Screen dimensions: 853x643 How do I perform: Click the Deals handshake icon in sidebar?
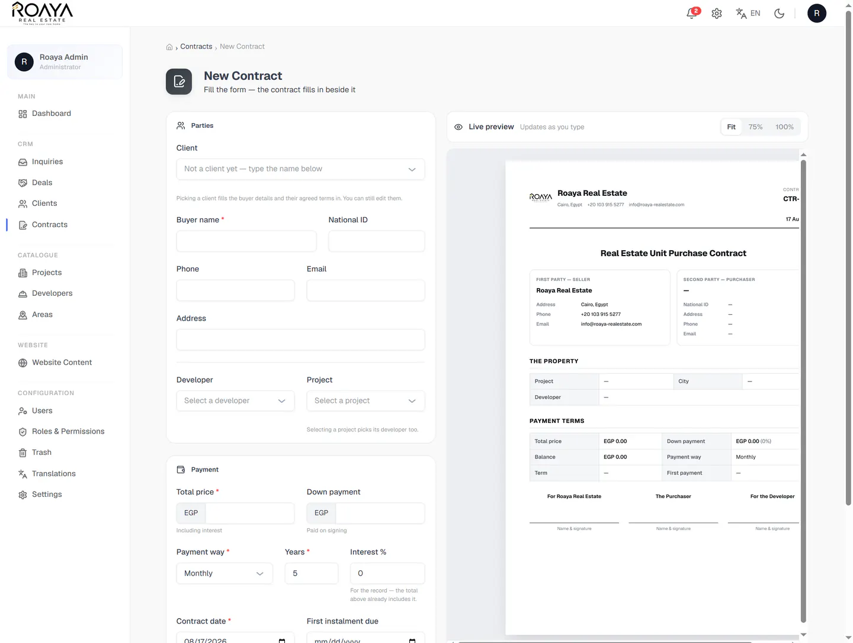[23, 183]
